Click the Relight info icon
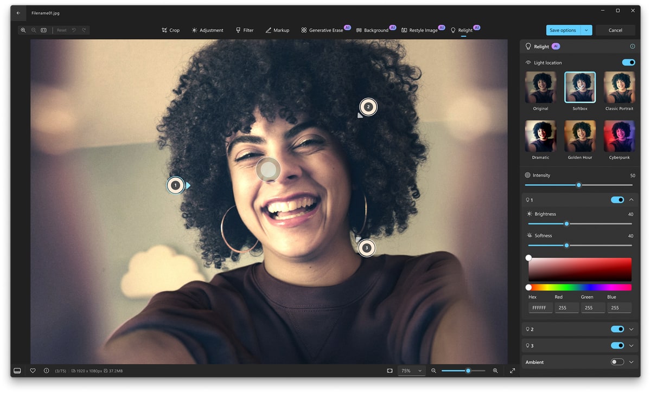The width and height of the screenshot is (651, 393). pos(632,47)
